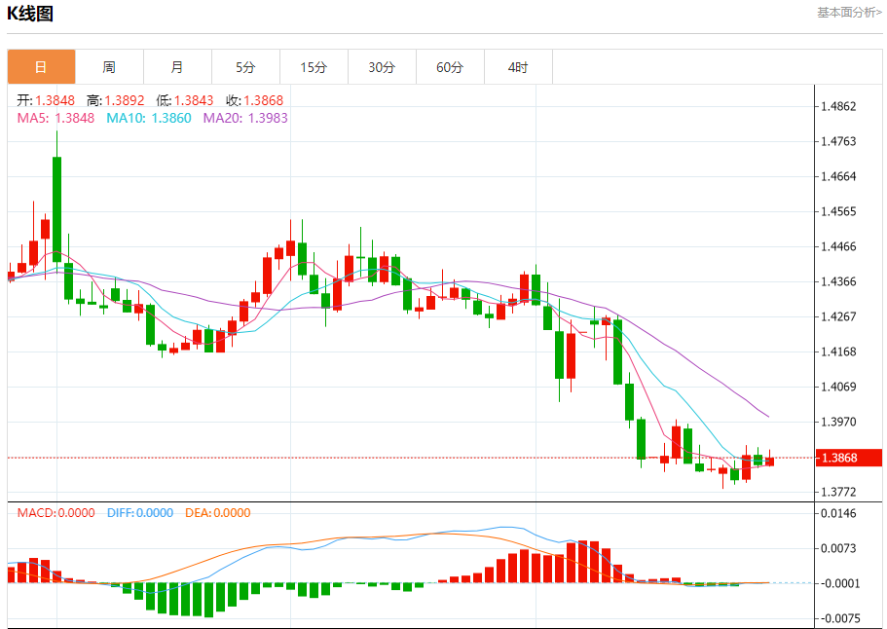Click the red 1.3868 current price tag
The height and width of the screenshot is (629, 887).
pos(848,458)
